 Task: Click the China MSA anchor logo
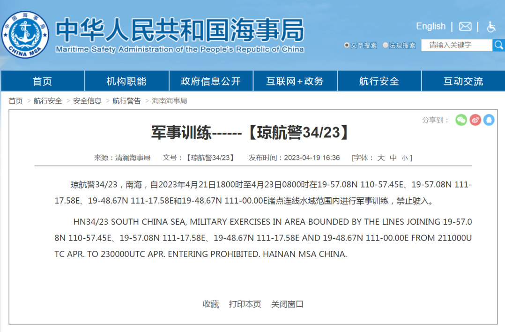25,34
